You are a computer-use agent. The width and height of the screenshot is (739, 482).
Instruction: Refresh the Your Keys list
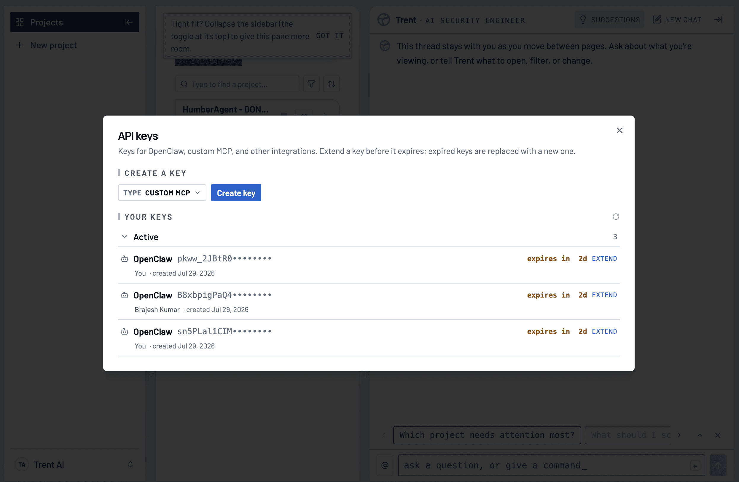pos(616,216)
